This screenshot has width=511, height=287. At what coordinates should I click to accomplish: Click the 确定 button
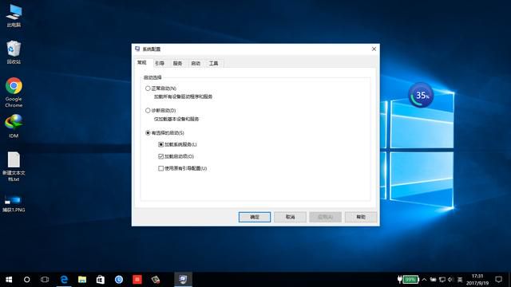pos(255,217)
